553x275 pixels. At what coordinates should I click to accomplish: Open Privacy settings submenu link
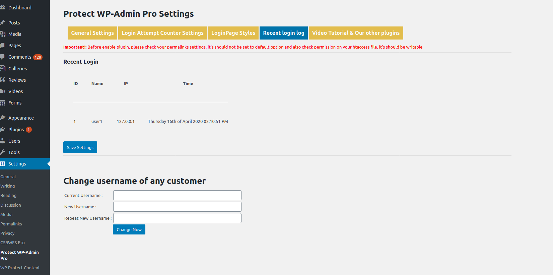tap(7, 233)
